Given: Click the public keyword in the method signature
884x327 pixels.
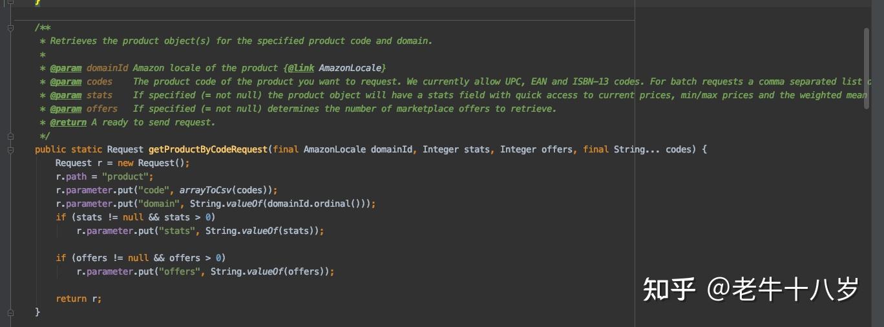Looking at the screenshot, I should coord(50,149).
